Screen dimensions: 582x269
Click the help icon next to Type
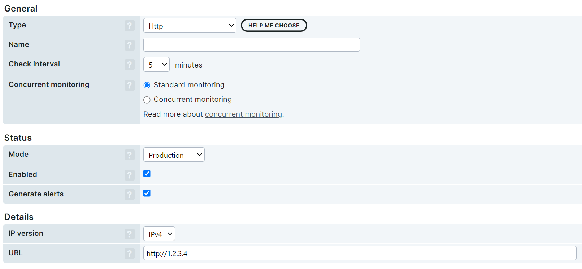129,26
